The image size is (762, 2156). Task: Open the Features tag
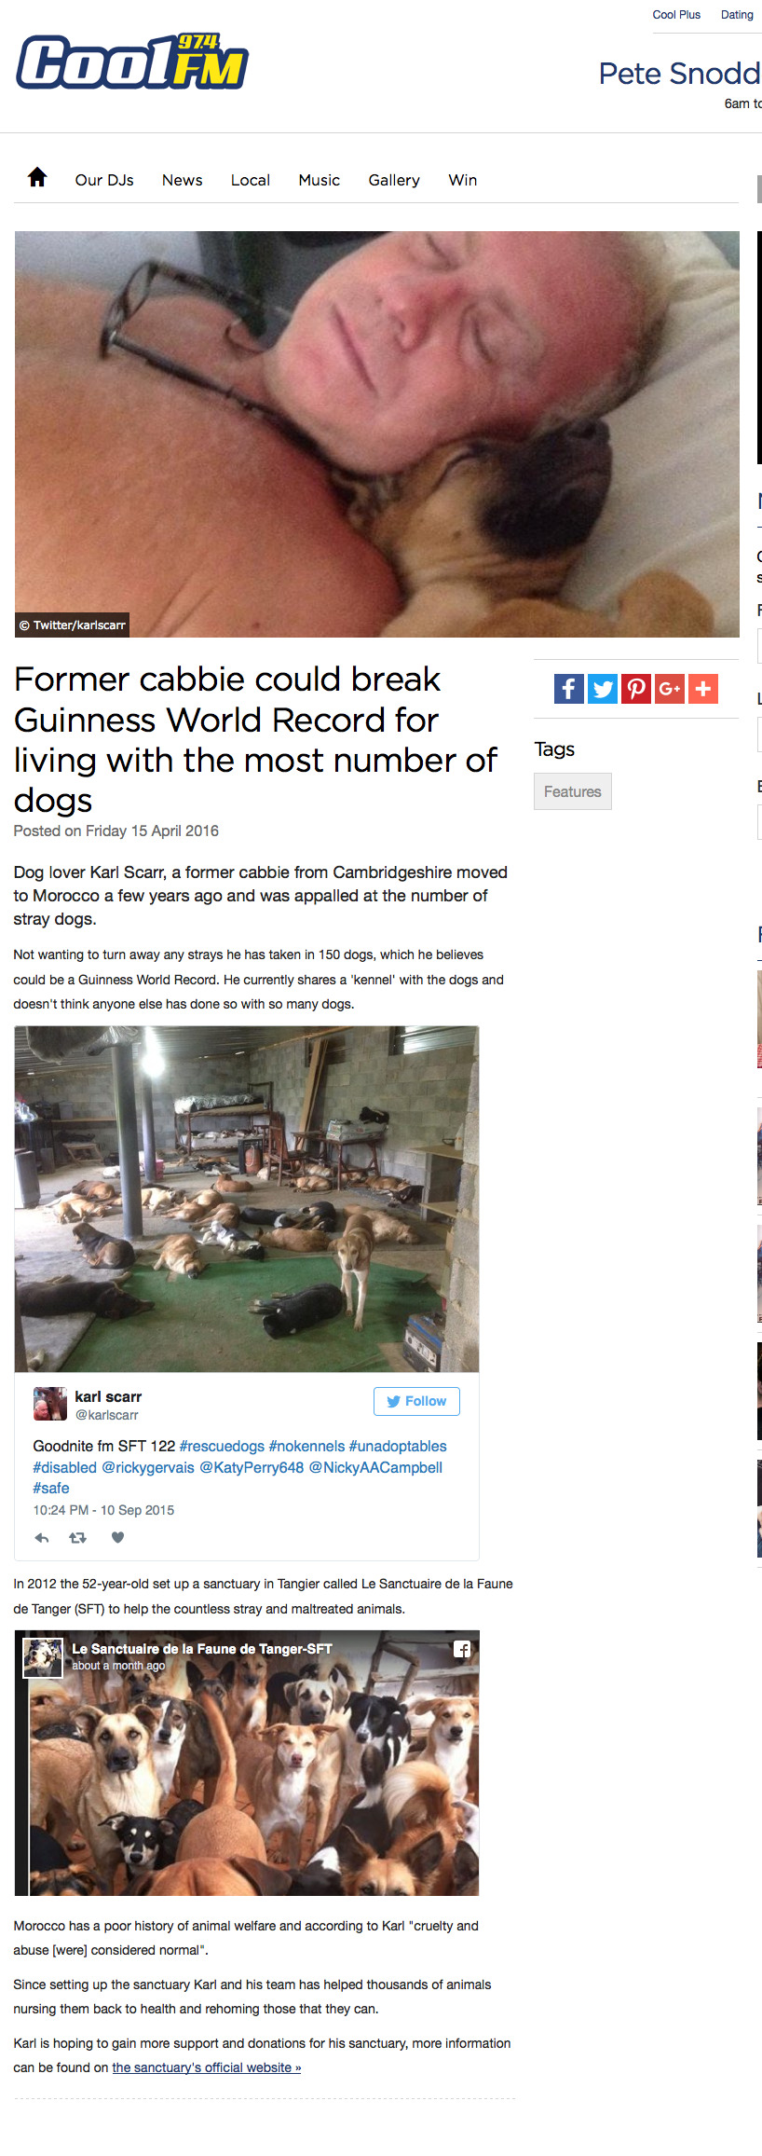tap(573, 791)
